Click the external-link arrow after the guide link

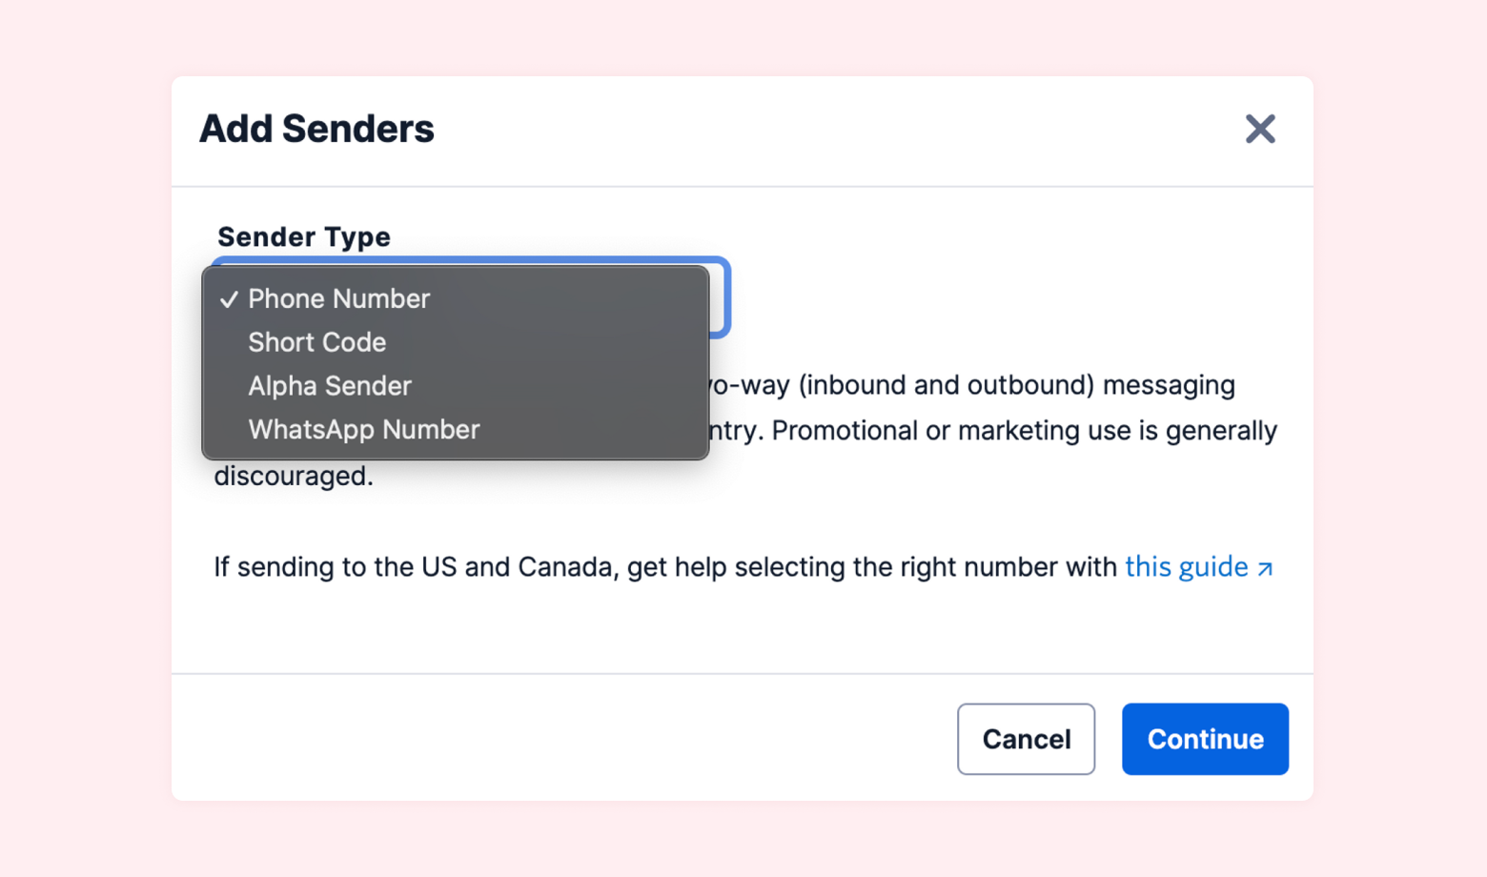pyautogui.click(x=1266, y=569)
